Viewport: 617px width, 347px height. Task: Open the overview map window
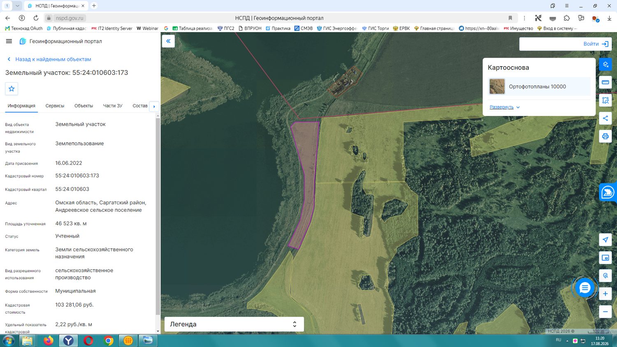605,258
